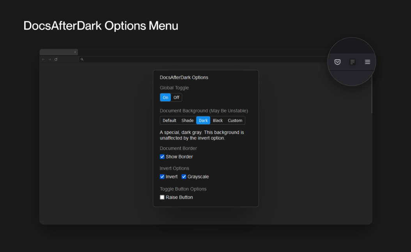Click the browser reload icon
The width and height of the screenshot is (411, 252).
click(56, 59)
